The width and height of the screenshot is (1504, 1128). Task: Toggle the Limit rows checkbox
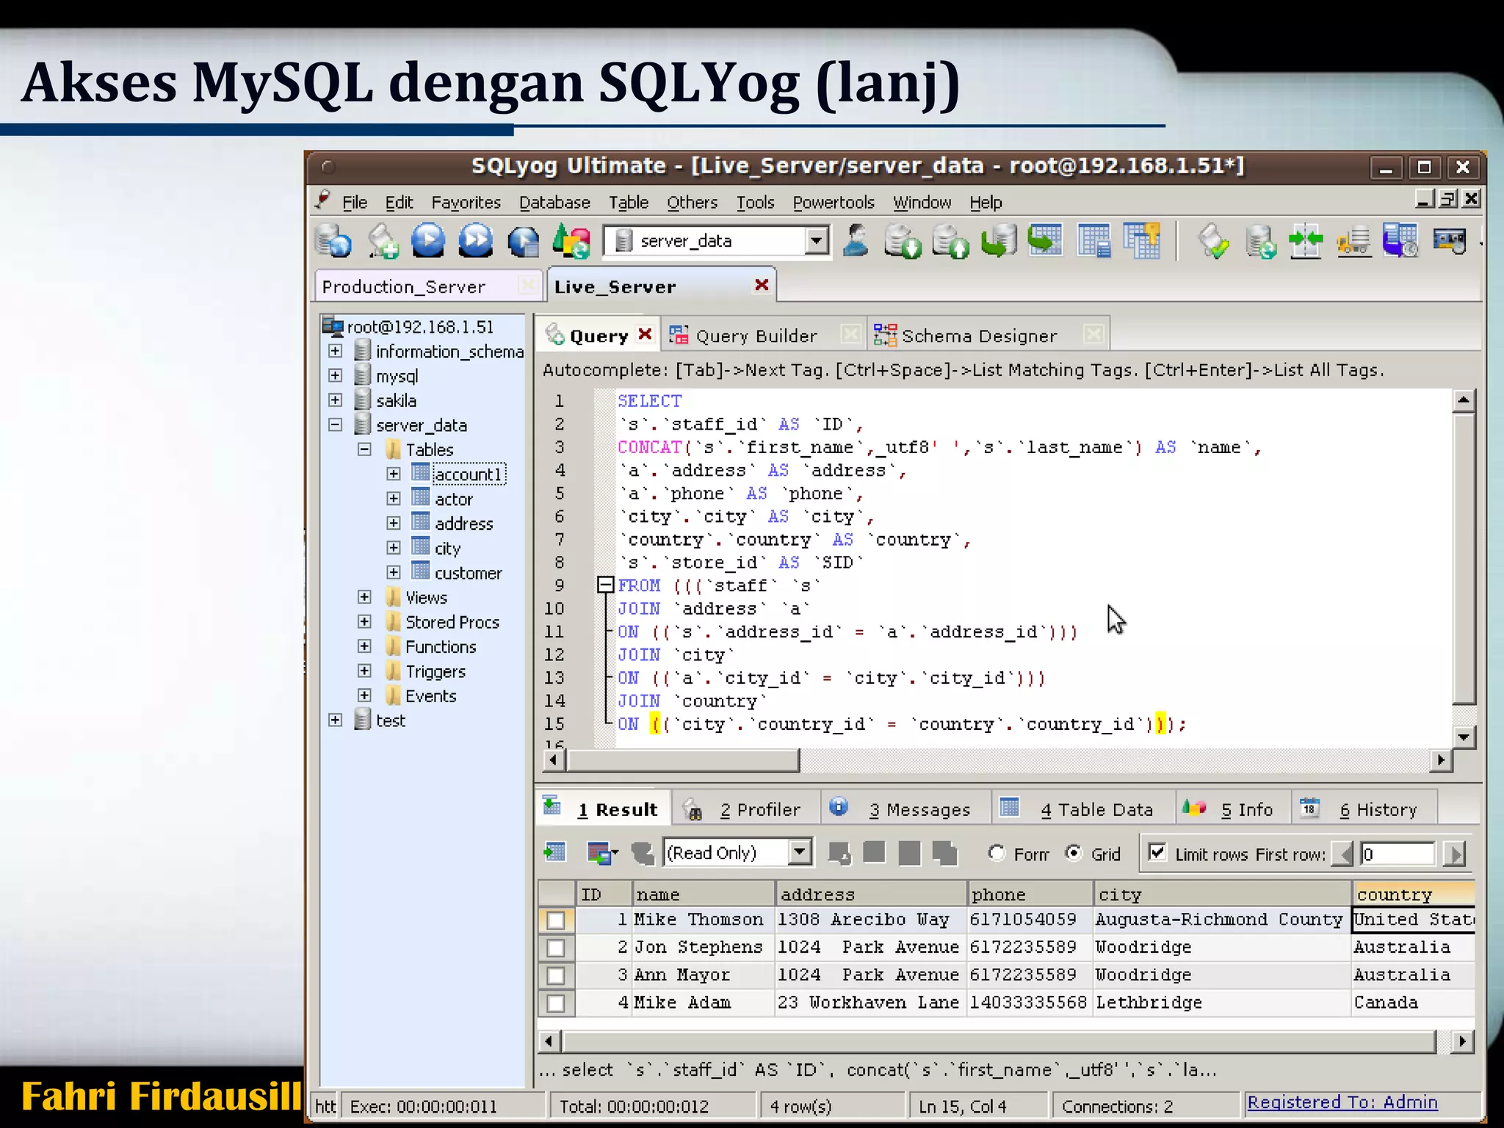1157,852
